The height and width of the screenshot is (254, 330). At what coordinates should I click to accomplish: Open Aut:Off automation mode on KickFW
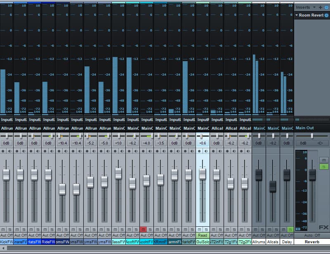7,235
